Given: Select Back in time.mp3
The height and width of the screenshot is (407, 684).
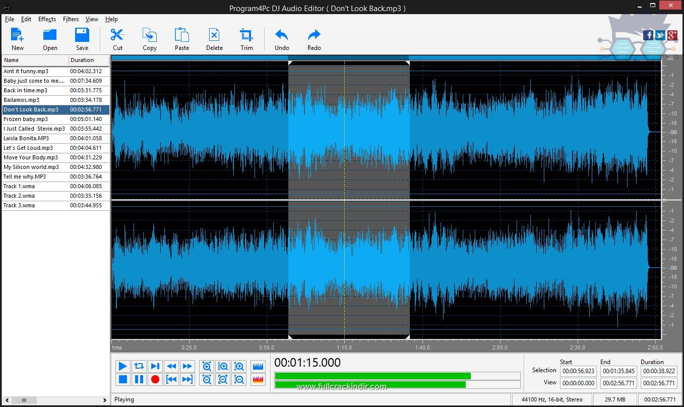Looking at the screenshot, I should coord(55,90).
